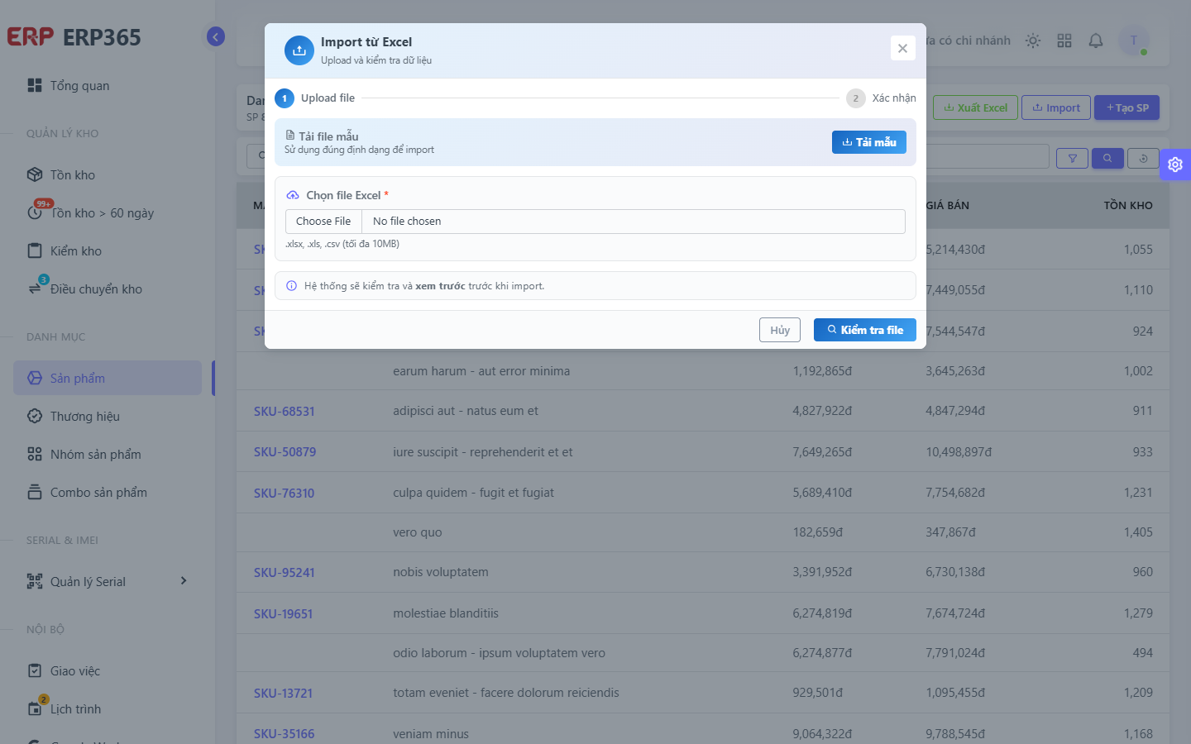Open product SKU-50879
Image resolution: width=1191 pixels, height=744 pixels.
pos(285,452)
